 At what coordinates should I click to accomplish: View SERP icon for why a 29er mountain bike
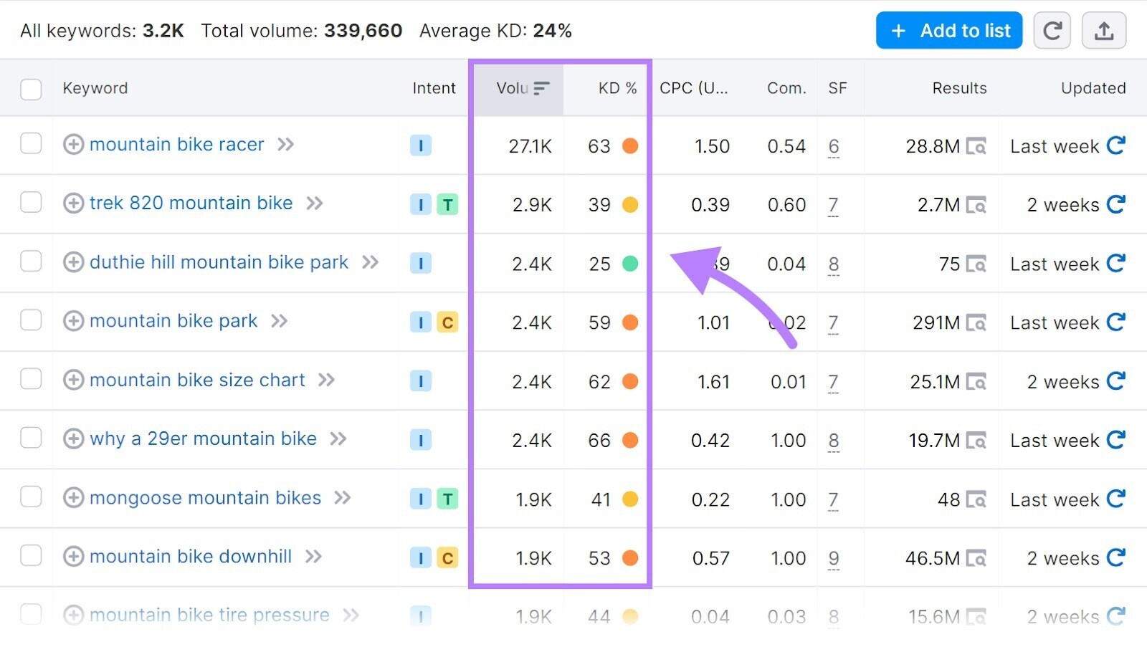pyautogui.click(x=976, y=441)
